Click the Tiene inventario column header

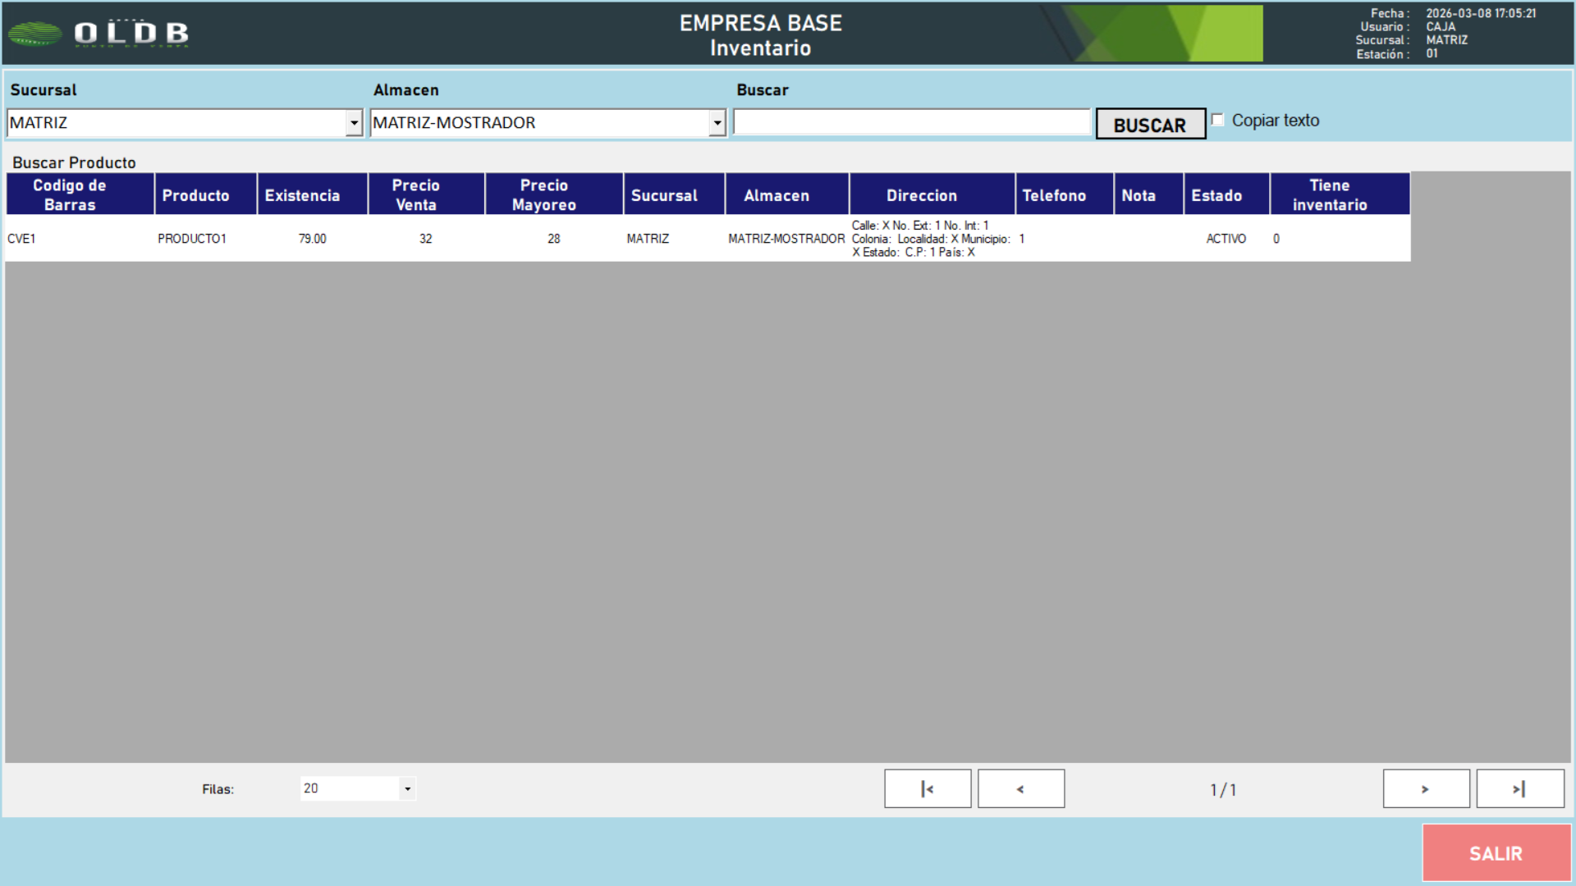pyautogui.click(x=1330, y=194)
